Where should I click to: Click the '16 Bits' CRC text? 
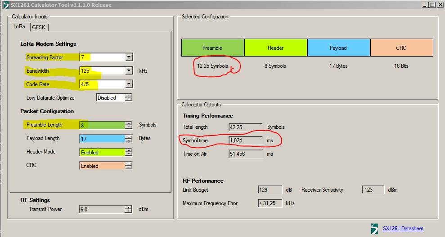(401, 66)
